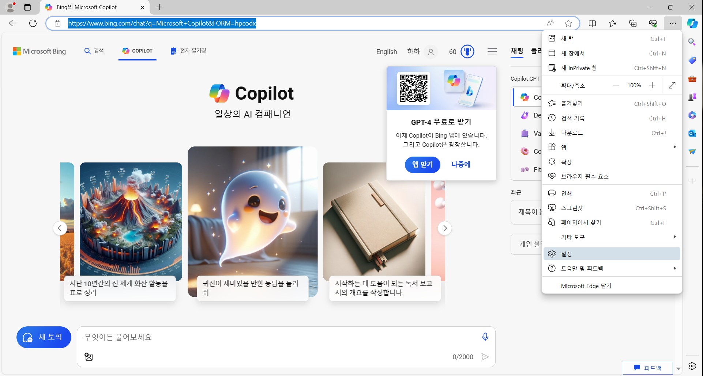Open the Favorites list toolbar icon
This screenshot has width=703, height=376.
[613, 23]
